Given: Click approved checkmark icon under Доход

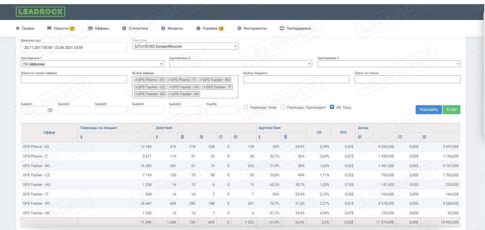Looking at the screenshot, I should [x=424, y=137].
